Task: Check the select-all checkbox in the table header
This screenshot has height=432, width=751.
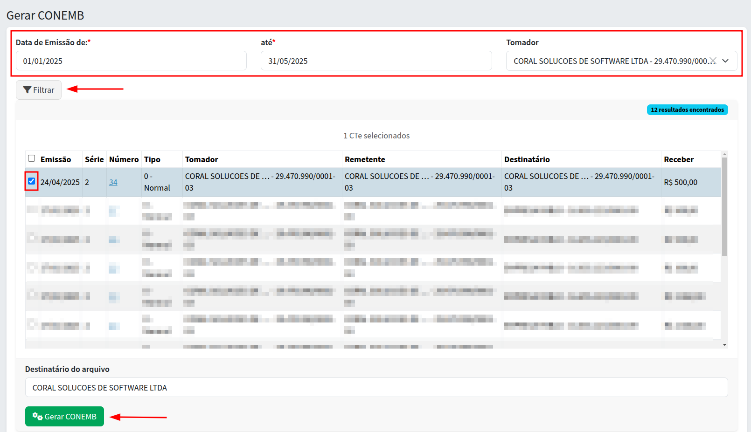Action: coord(31,158)
